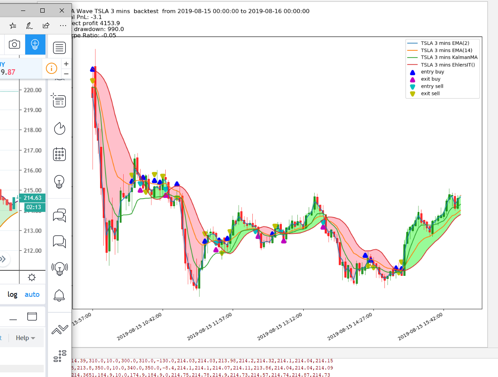Click the 02:13 bar countdown label

pyautogui.click(x=34, y=207)
